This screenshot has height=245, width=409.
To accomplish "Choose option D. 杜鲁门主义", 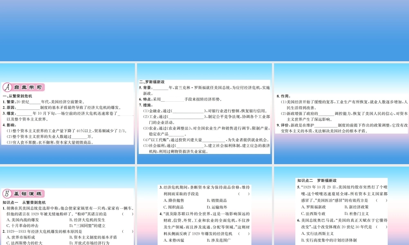I will pyautogui.click(x=357, y=214).
